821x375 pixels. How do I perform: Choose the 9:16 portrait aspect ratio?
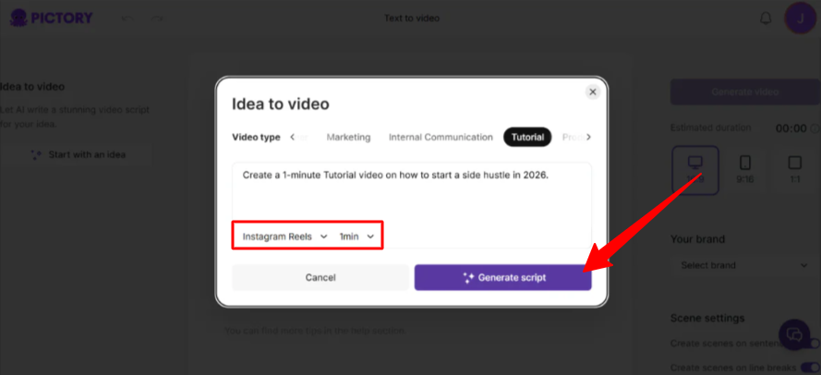click(745, 170)
